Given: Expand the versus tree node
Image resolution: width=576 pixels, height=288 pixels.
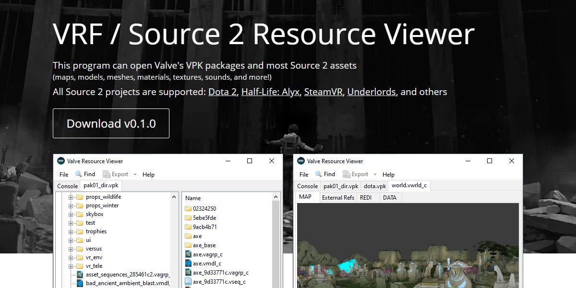Looking at the screenshot, I should click(x=71, y=249).
